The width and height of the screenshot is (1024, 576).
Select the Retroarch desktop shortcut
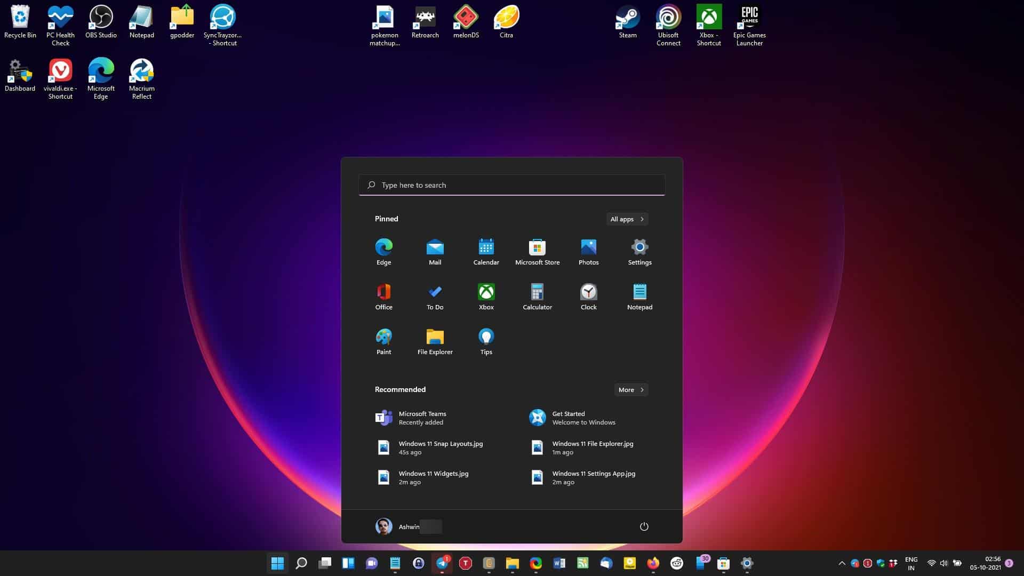pos(425,22)
